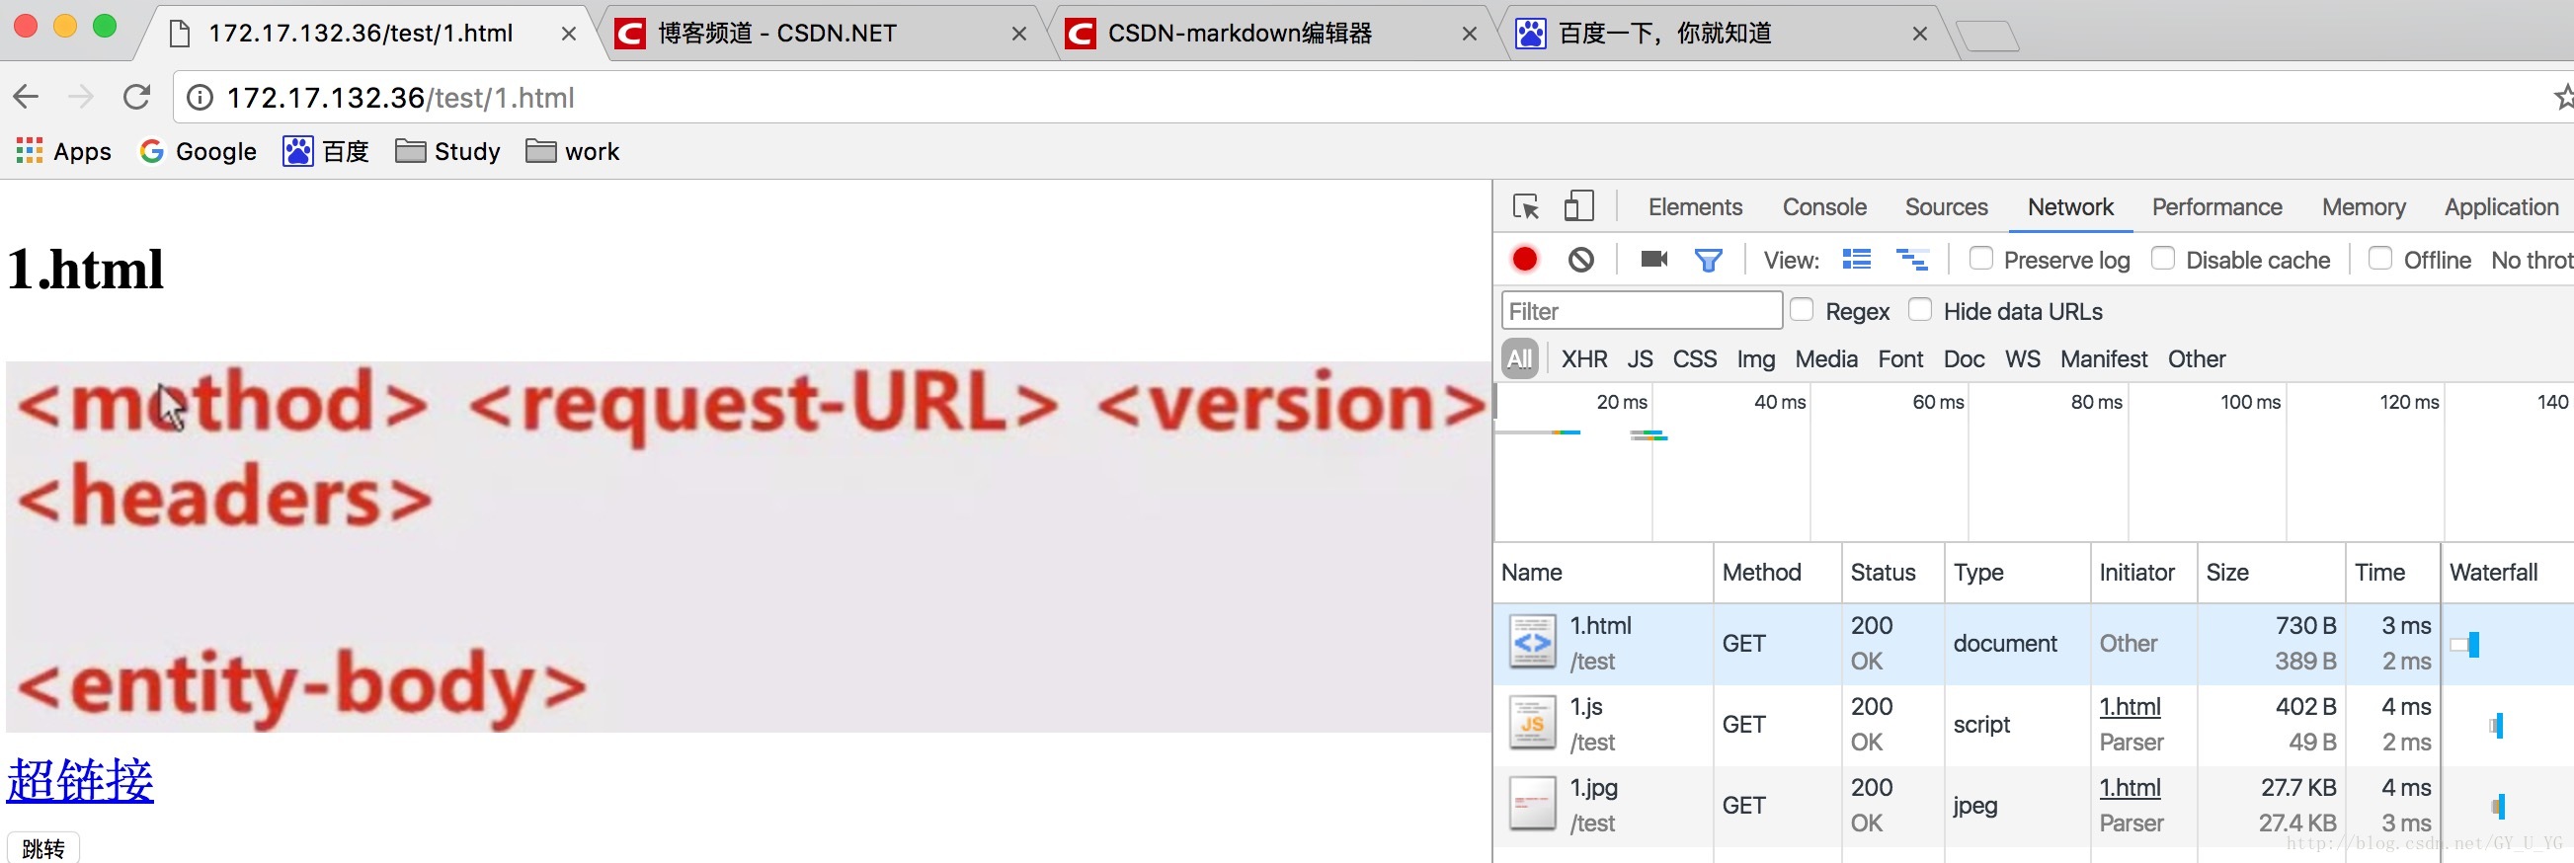Image resolution: width=2574 pixels, height=863 pixels.
Task: Filter requests by Doc
Action: click(1964, 358)
